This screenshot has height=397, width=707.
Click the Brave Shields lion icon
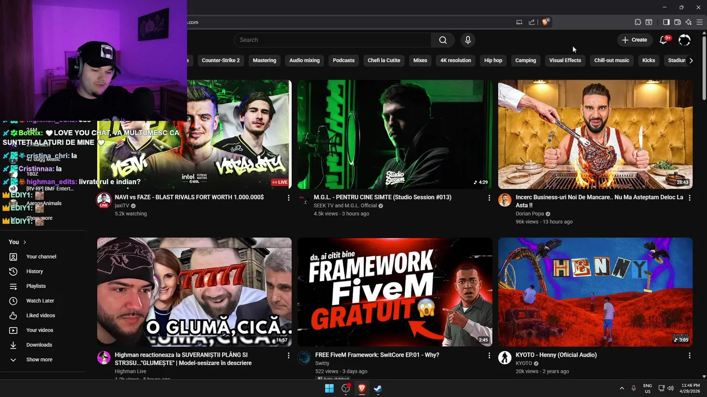pos(545,22)
